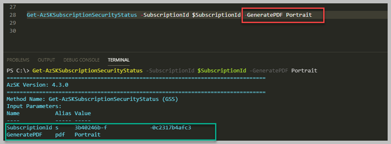Click Portrait value in GeneratePDF row
Image resolution: width=391 pixels, height=144 pixels.
88,135
